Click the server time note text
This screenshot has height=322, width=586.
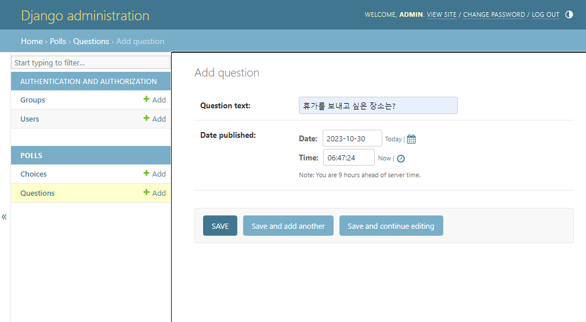[360, 175]
